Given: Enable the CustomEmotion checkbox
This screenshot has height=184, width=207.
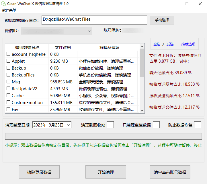Looking at the screenshot, I should coord(9,103).
